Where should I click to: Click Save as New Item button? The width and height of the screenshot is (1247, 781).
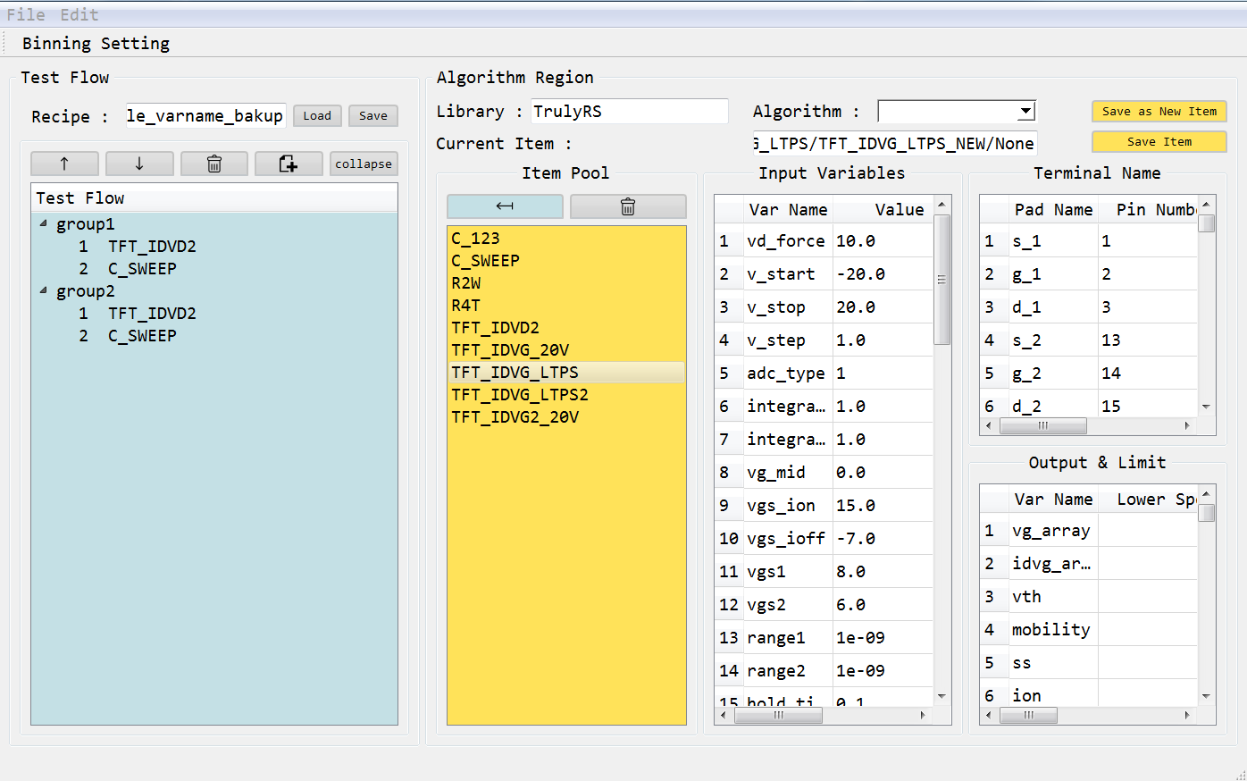pyautogui.click(x=1159, y=112)
